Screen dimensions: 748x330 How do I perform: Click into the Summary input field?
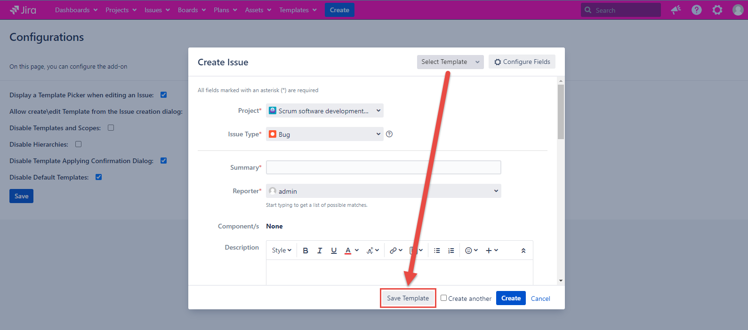tap(383, 167)
